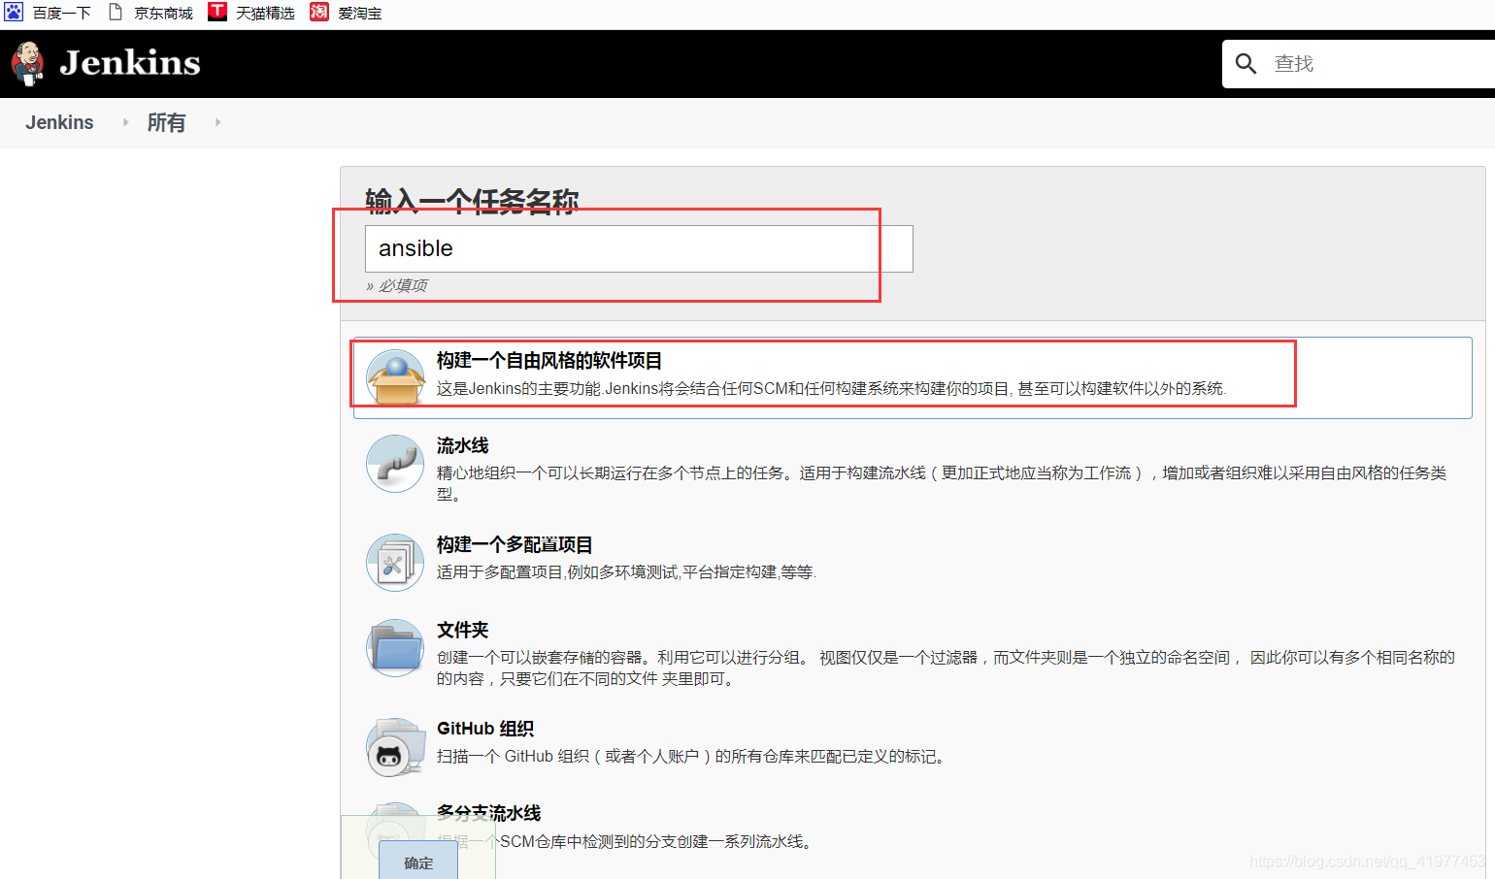Click the Jenkins butler logo icon

point(27,63)
